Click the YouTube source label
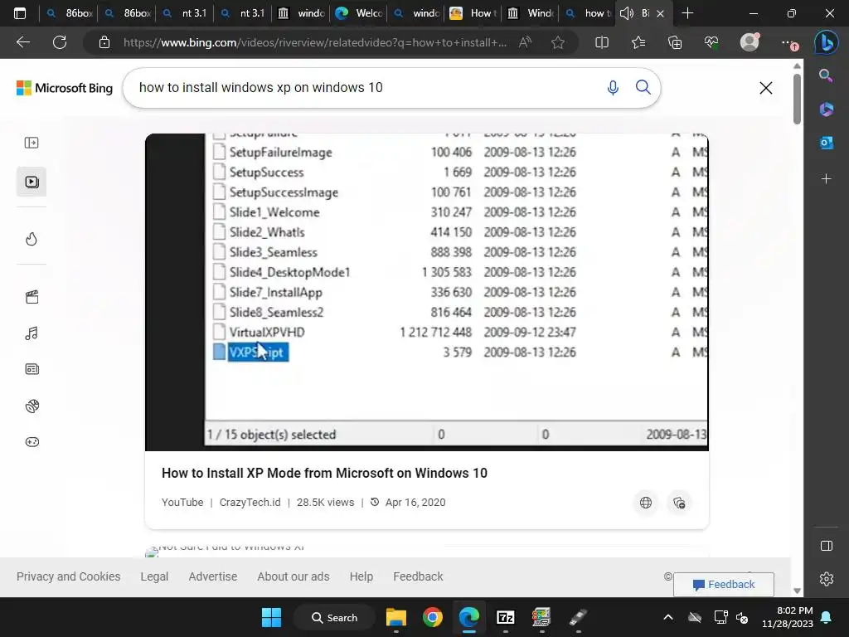 pos(182,502)
